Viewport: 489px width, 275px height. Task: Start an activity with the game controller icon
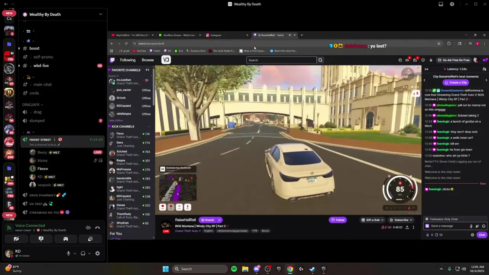pos(66,239)
